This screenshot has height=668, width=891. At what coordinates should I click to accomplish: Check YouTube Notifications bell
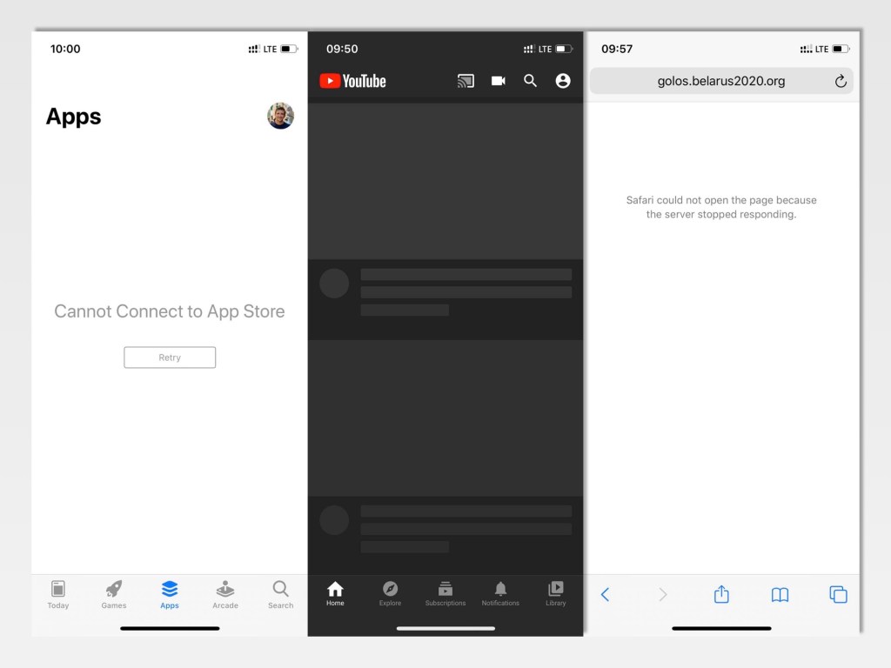(500, 594)
